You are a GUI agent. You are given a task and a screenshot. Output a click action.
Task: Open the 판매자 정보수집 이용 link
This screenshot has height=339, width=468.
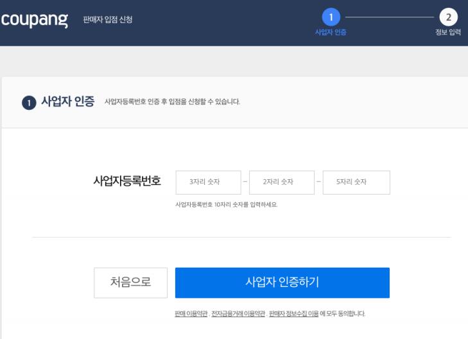(293, 313)
